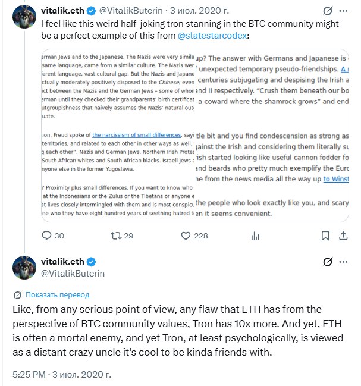Like the tweet with 228 likes
This screenshot has width=361, height=386.
click(x=186, y=236)
